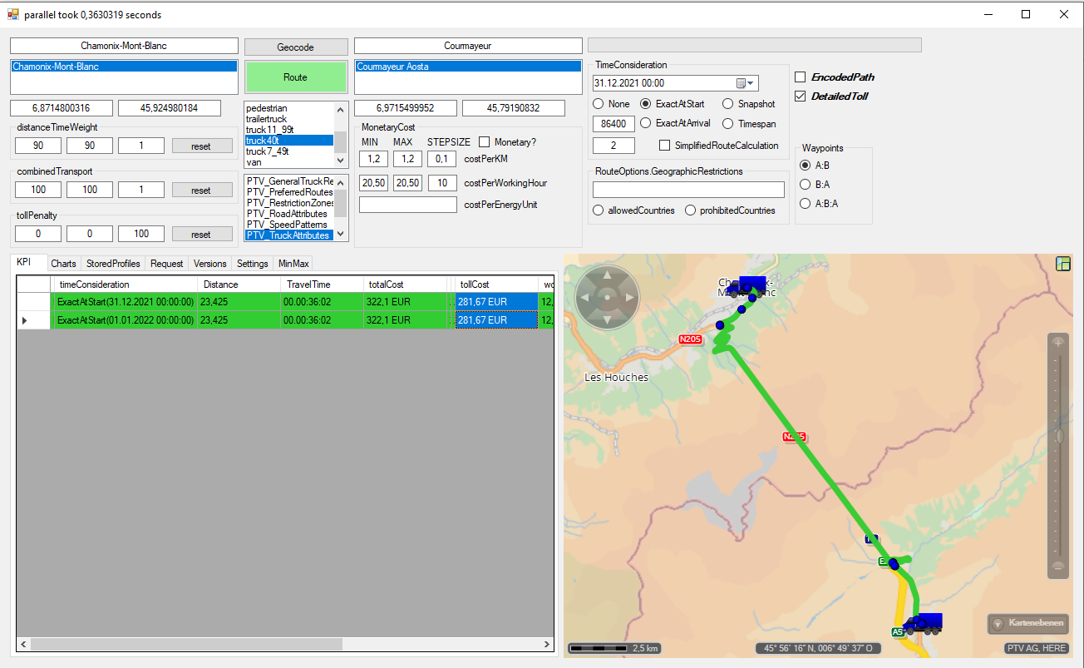The height and width of the screenshot is (668, 1084).
Task: Pan the map right with the navigation arrow
Action: click(x=629, y=297)
